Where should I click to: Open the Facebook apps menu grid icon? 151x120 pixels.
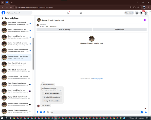tap(137, 13)
